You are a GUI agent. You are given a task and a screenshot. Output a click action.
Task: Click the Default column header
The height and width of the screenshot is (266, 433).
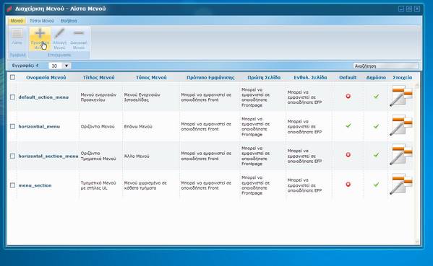pyautogui.click(x=348, y=77)
